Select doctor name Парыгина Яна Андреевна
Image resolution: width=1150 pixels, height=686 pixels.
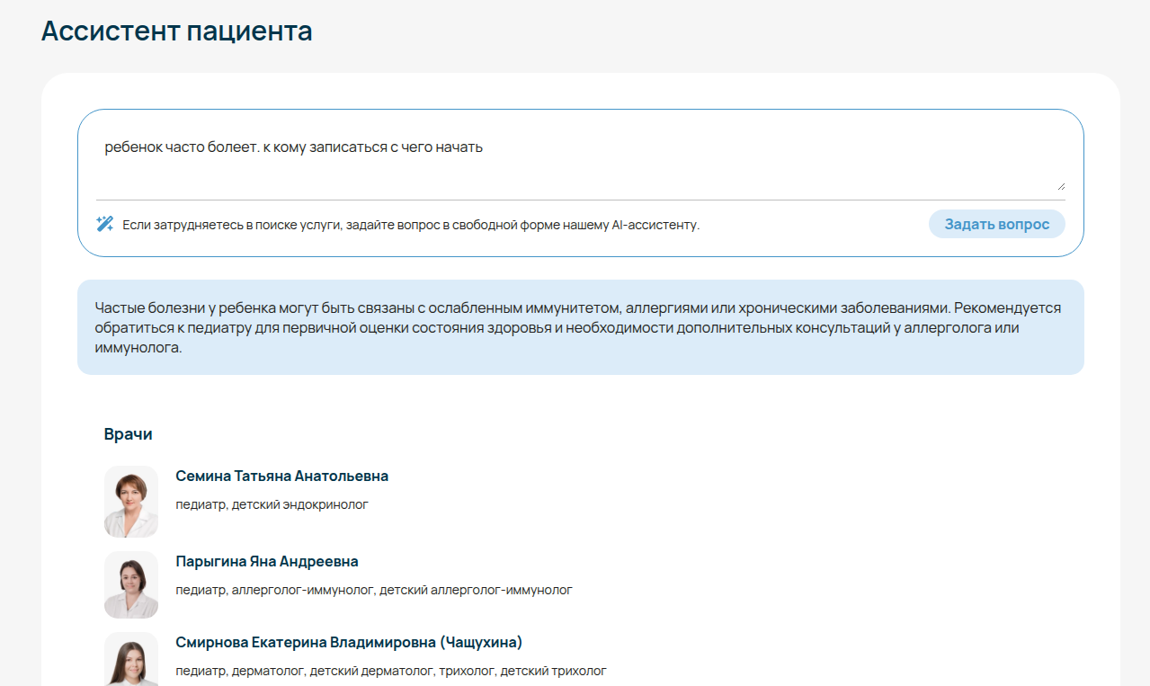[x=267, y=561]
